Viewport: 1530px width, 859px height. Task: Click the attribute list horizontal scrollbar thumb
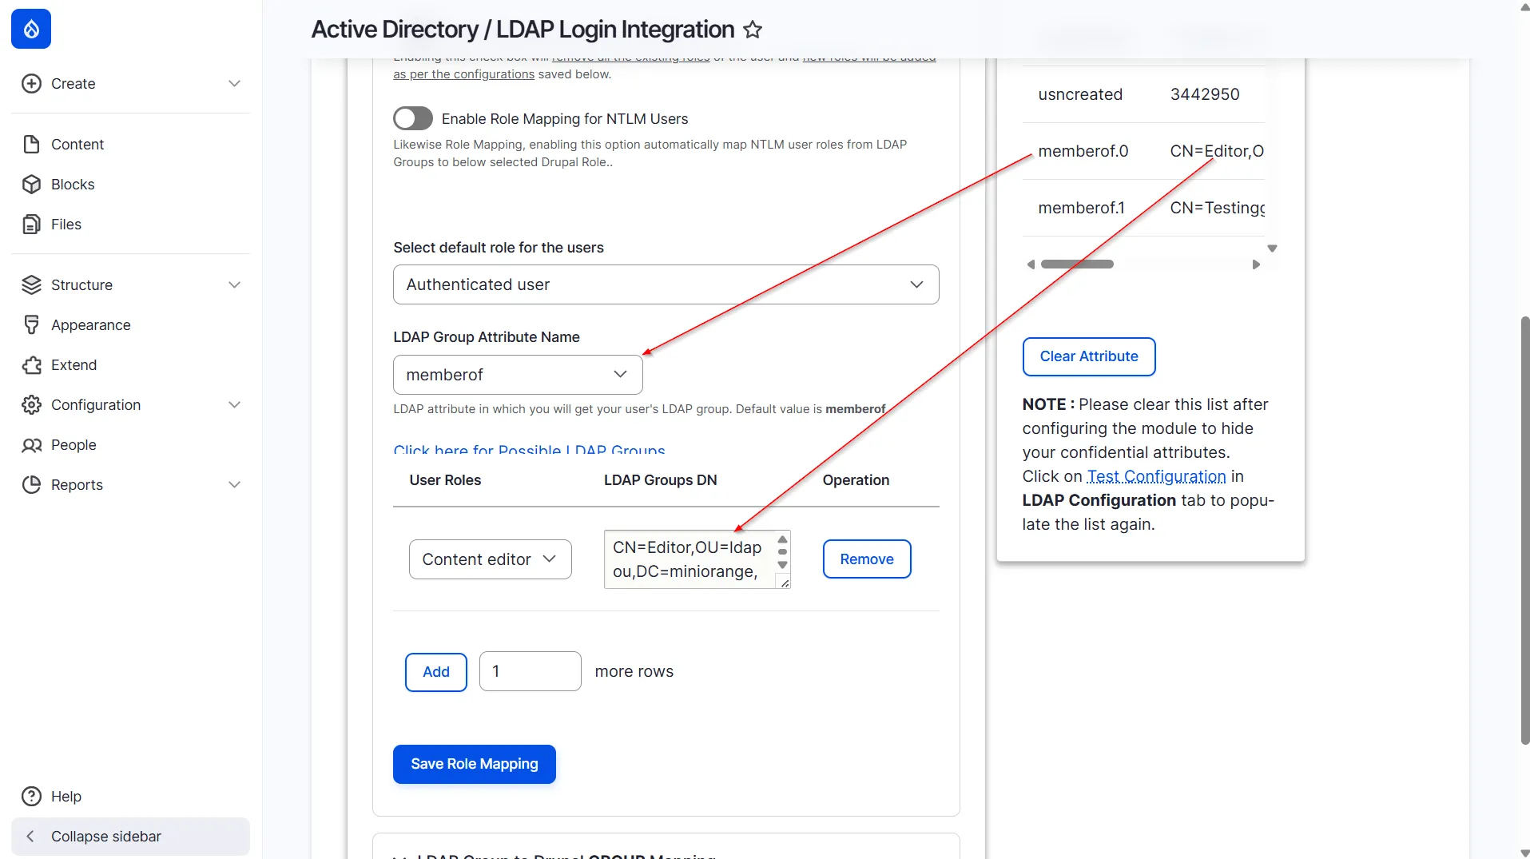1077,264
